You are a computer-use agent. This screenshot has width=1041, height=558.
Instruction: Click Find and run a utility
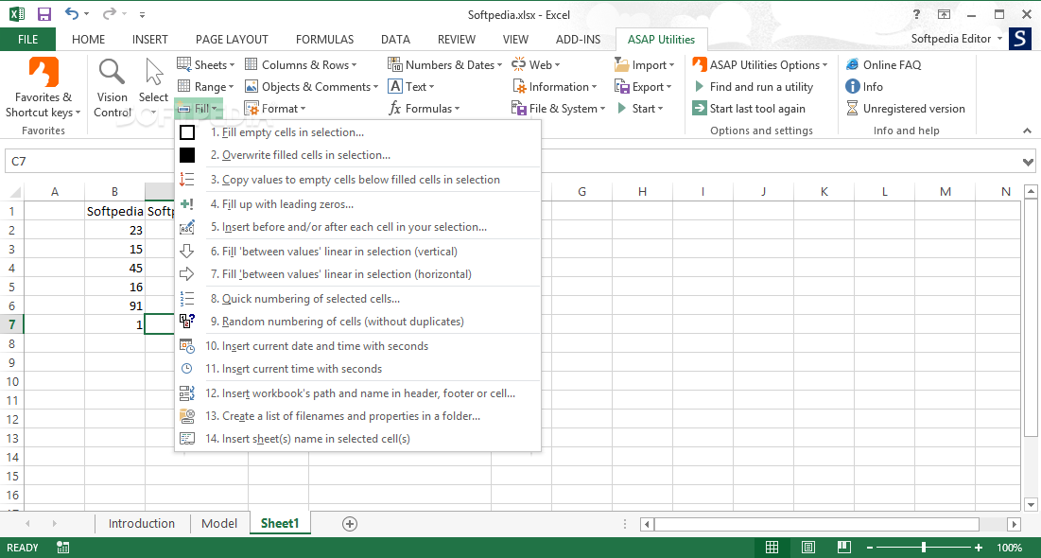pos(753,86)
